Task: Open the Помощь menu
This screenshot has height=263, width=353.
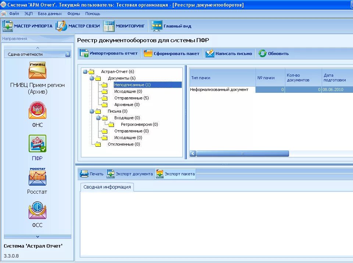Action: click(93, 14)
